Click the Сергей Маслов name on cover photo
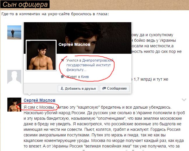This screenshot has height=151, width=189. (74, 44)
